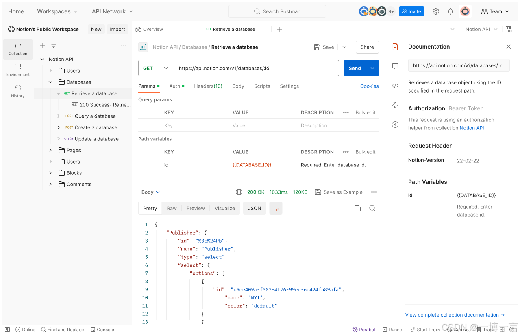520x336 pixels.
Task: Toggle the sidebar icon in status bar
Action: [x=7, y=330]
